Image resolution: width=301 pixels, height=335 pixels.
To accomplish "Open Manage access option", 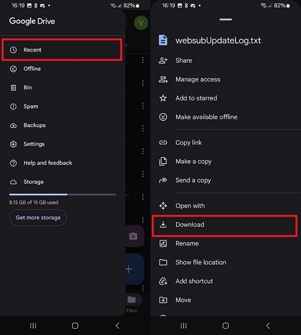I will [x=226, y=79].
